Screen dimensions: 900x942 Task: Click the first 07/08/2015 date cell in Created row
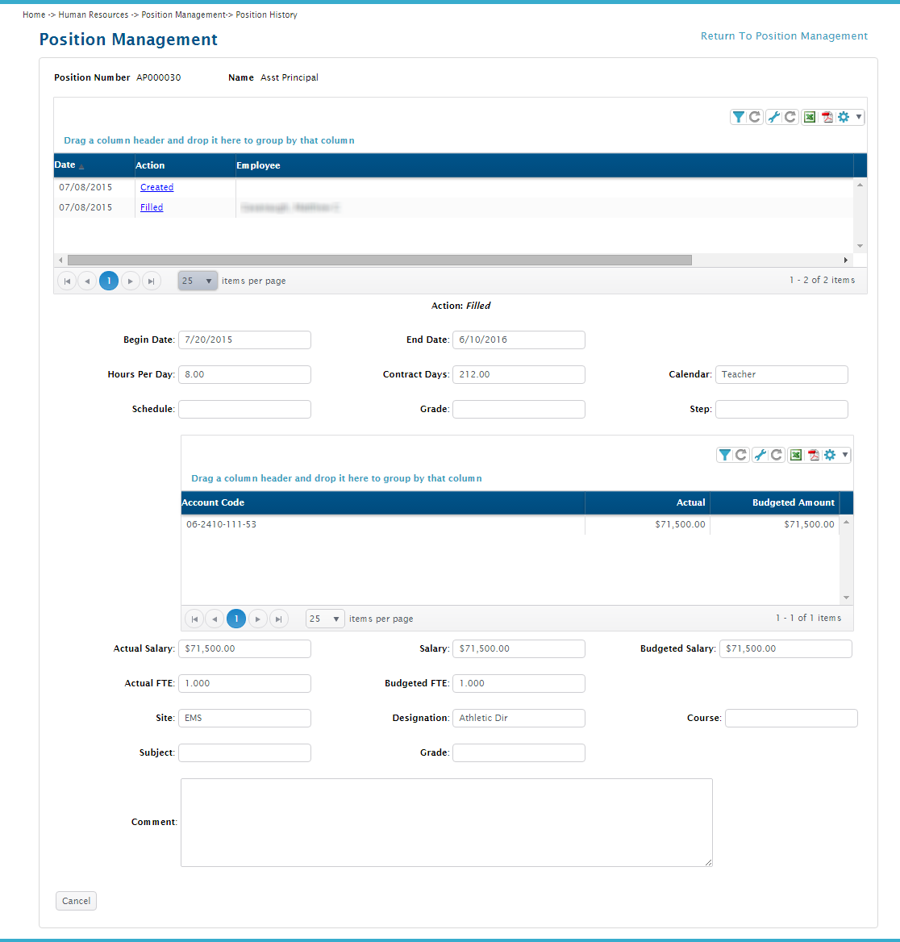click(94, 187)
